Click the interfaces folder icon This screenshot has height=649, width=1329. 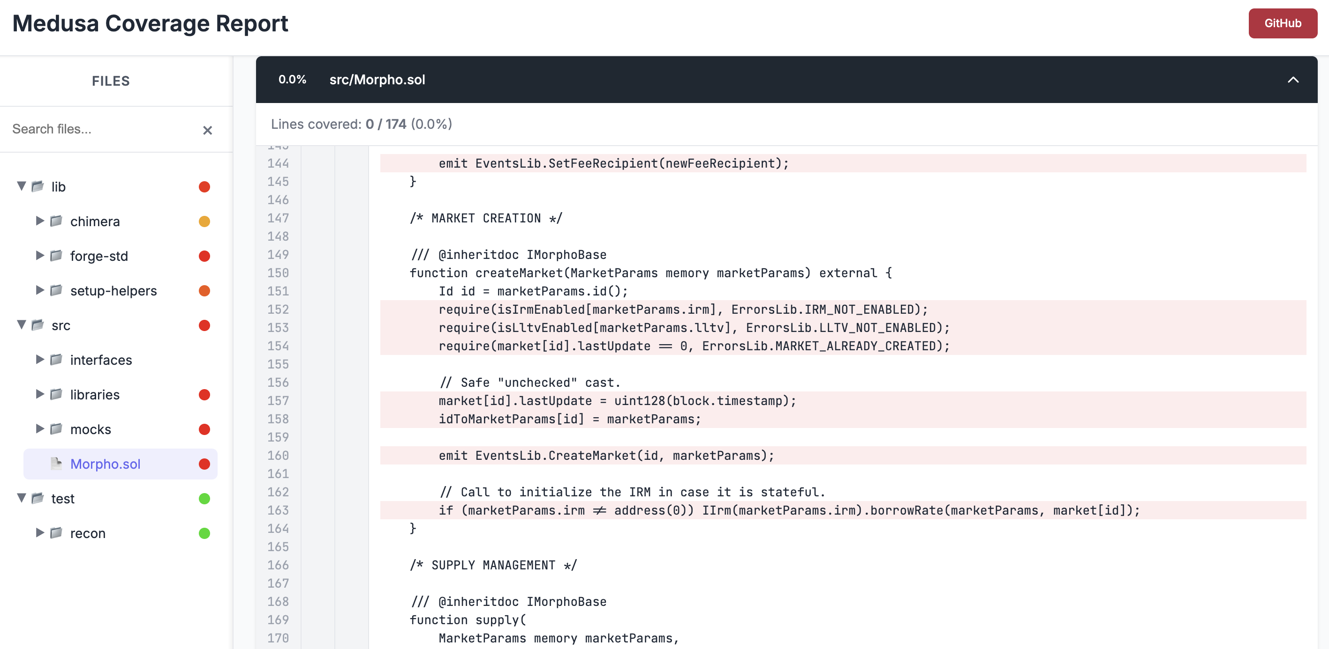56,360
